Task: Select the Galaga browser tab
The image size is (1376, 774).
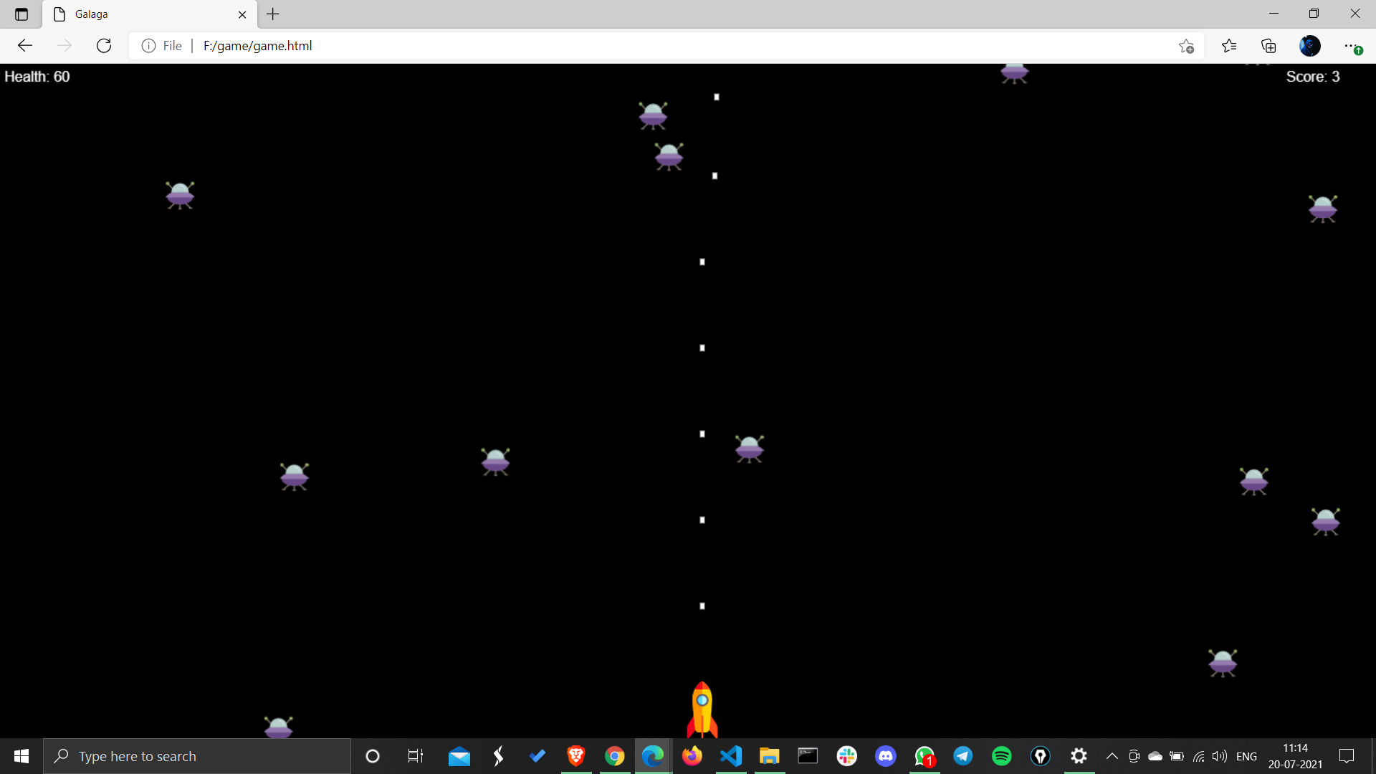Action: [150, 14]
